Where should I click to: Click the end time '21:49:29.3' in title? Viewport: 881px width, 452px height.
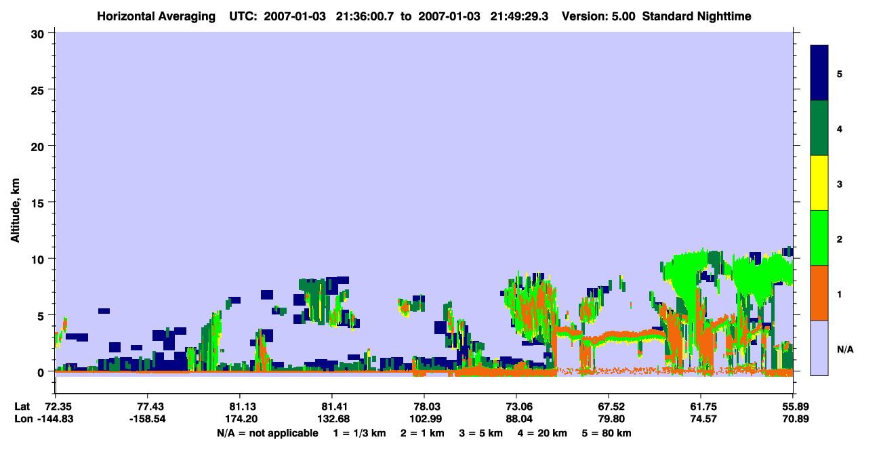[518, 16]
